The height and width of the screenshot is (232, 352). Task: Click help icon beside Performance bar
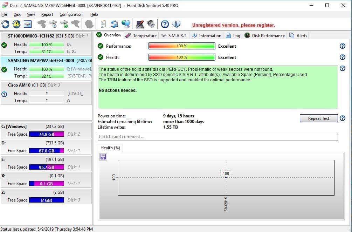[x=342, y=46]
